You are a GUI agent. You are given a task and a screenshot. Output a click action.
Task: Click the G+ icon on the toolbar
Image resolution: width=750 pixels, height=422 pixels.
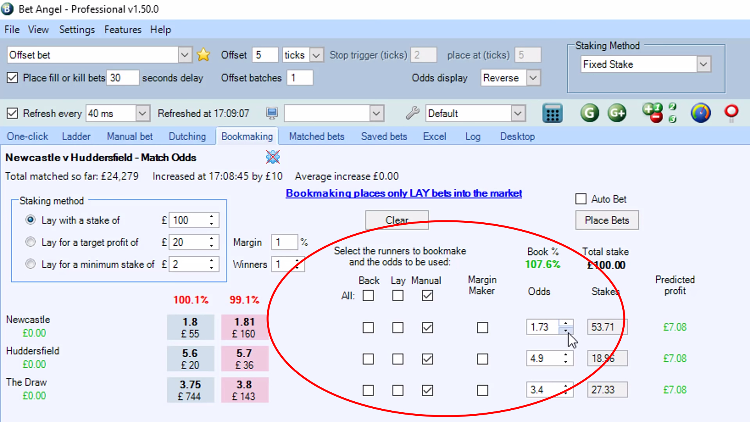click(617, 113)
